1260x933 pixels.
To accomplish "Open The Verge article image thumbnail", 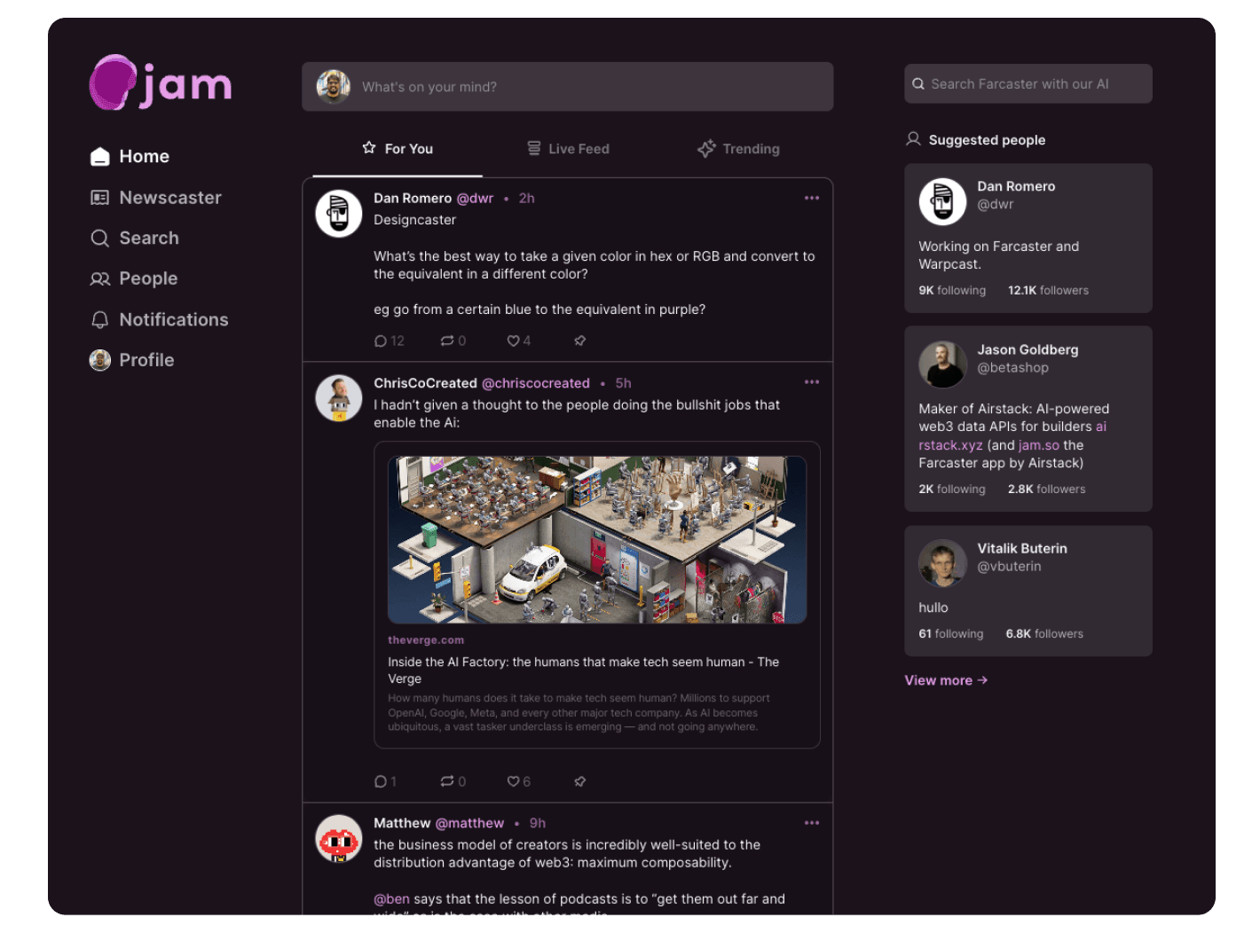I will pos(596,539).
